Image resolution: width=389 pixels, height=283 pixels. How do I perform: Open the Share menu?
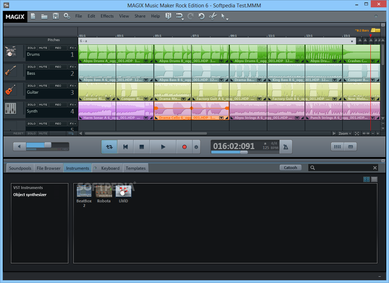[140, 16]
